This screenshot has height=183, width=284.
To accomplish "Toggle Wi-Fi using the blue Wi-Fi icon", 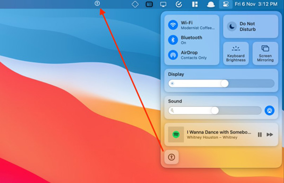I will pos(173,25).
